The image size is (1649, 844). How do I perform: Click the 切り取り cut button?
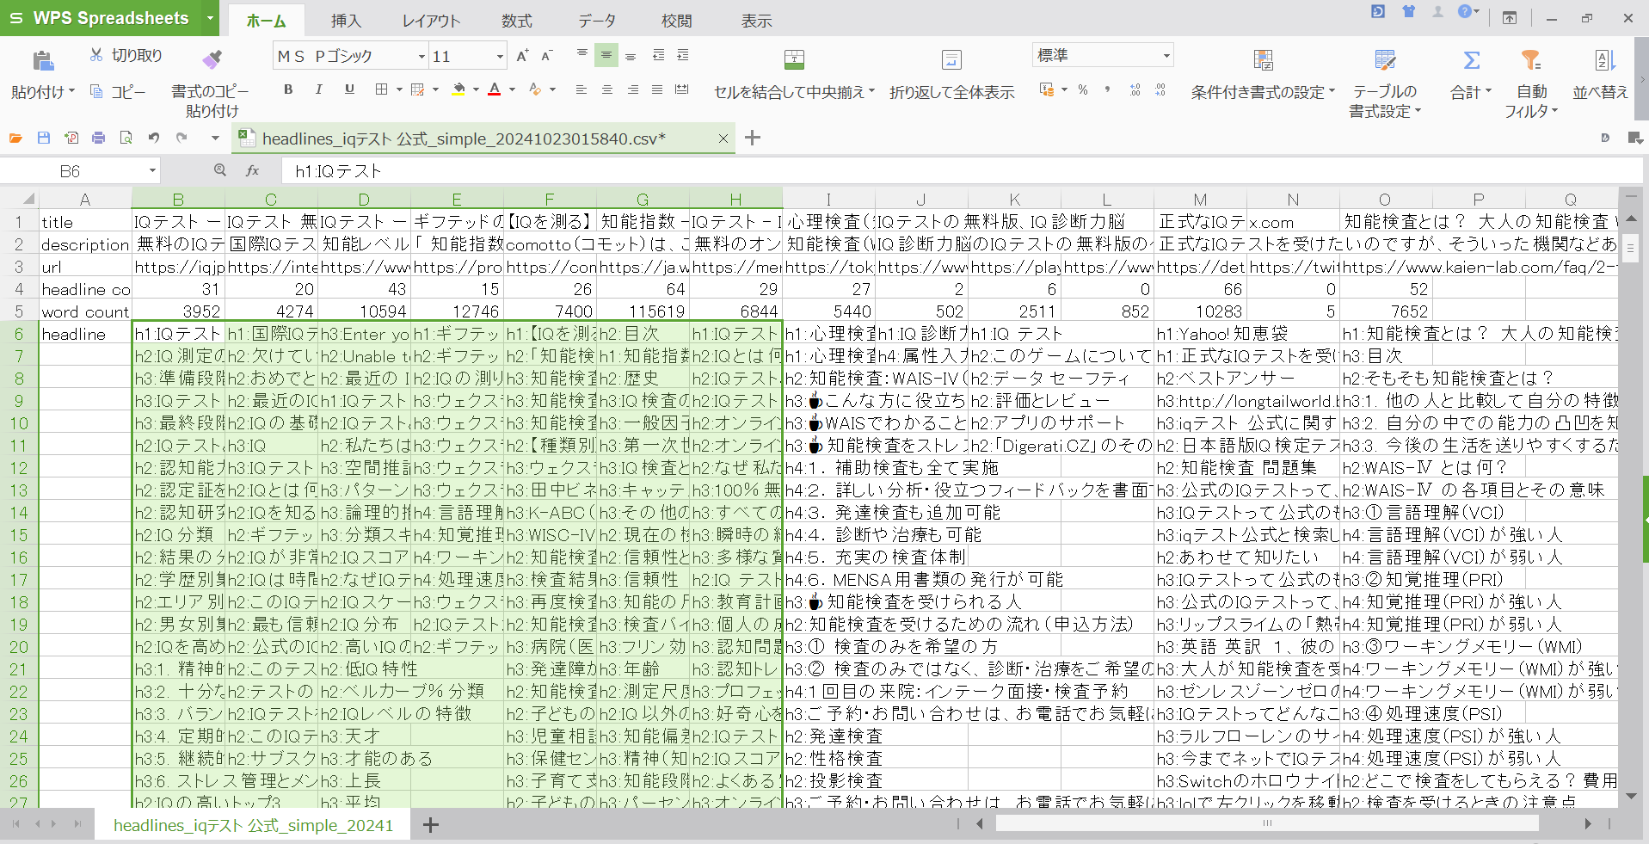(126, 55)
